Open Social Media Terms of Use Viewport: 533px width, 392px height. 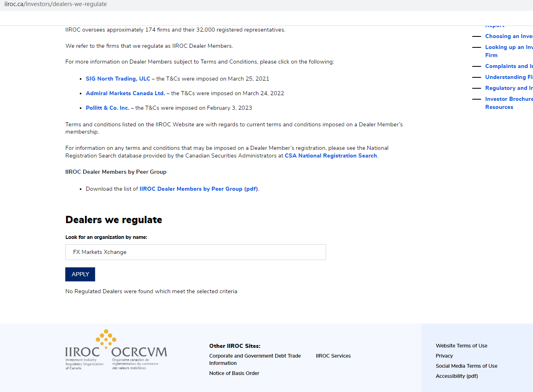click(467, 366)
